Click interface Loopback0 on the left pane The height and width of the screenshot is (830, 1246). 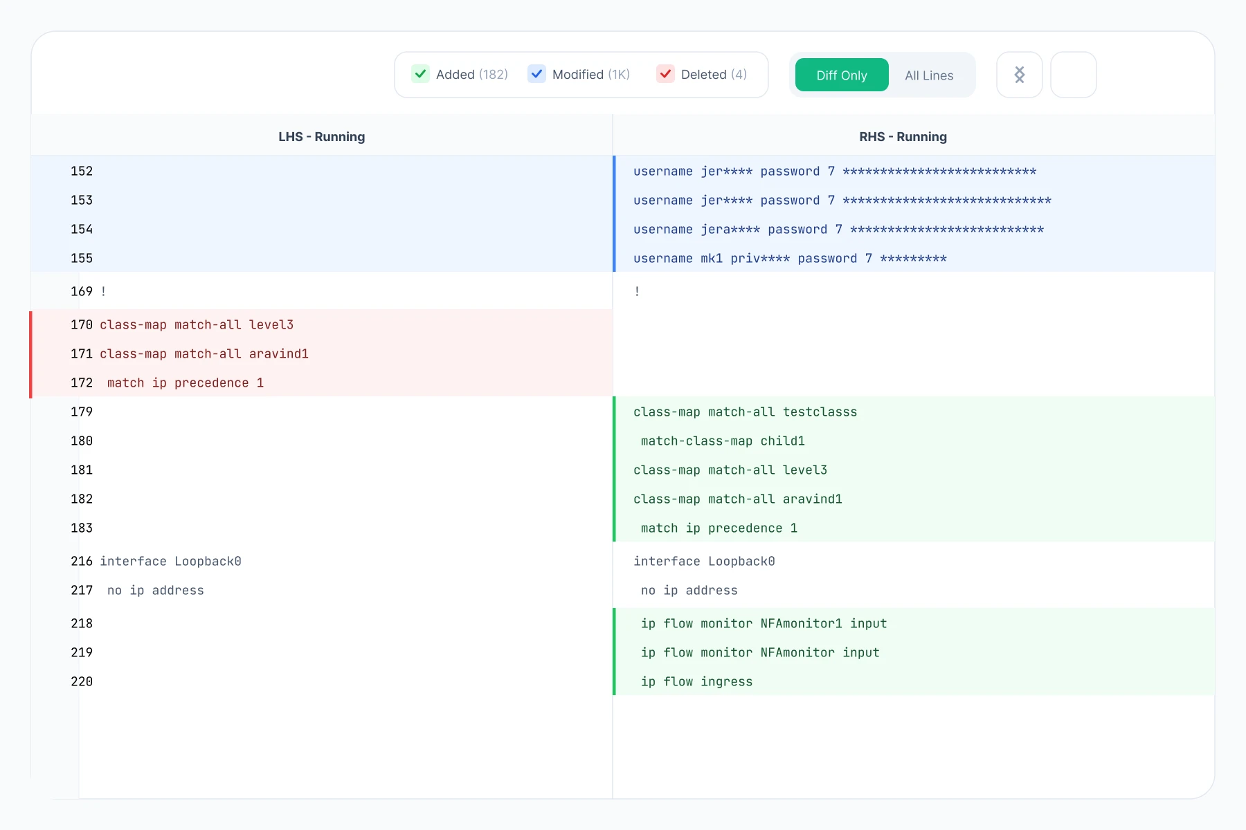[x=170, y=562]
